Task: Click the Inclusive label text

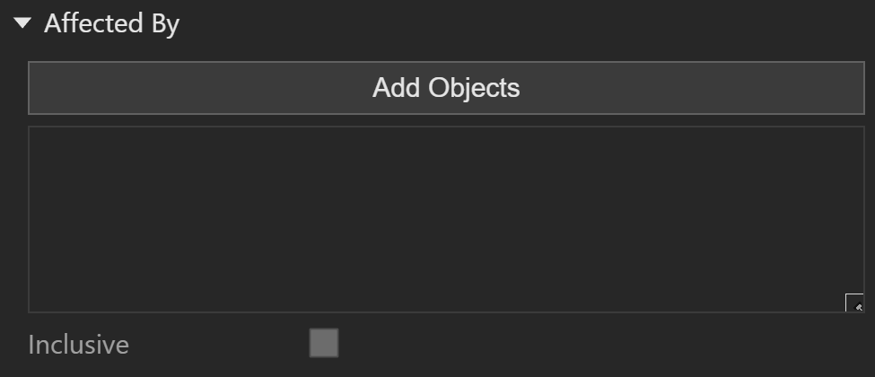Action: [79, 344]
